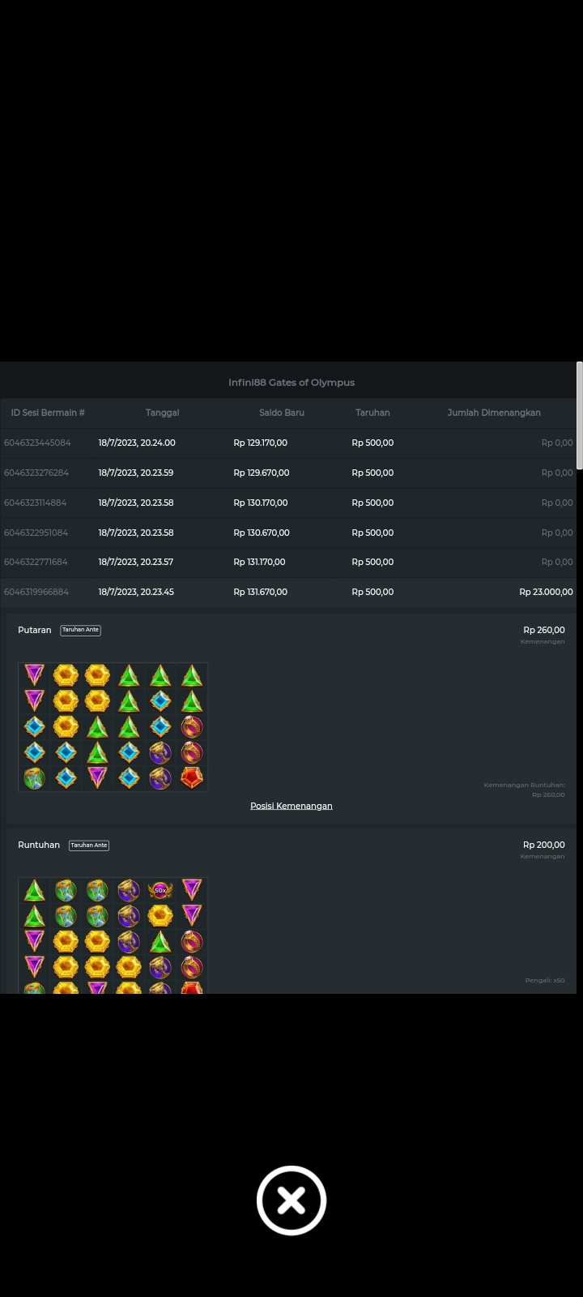Click the top-left green triangle in Runtuhan grid
Viewport: 583px width, 1297px height.
pyautogui.click(x=34, y=890)
